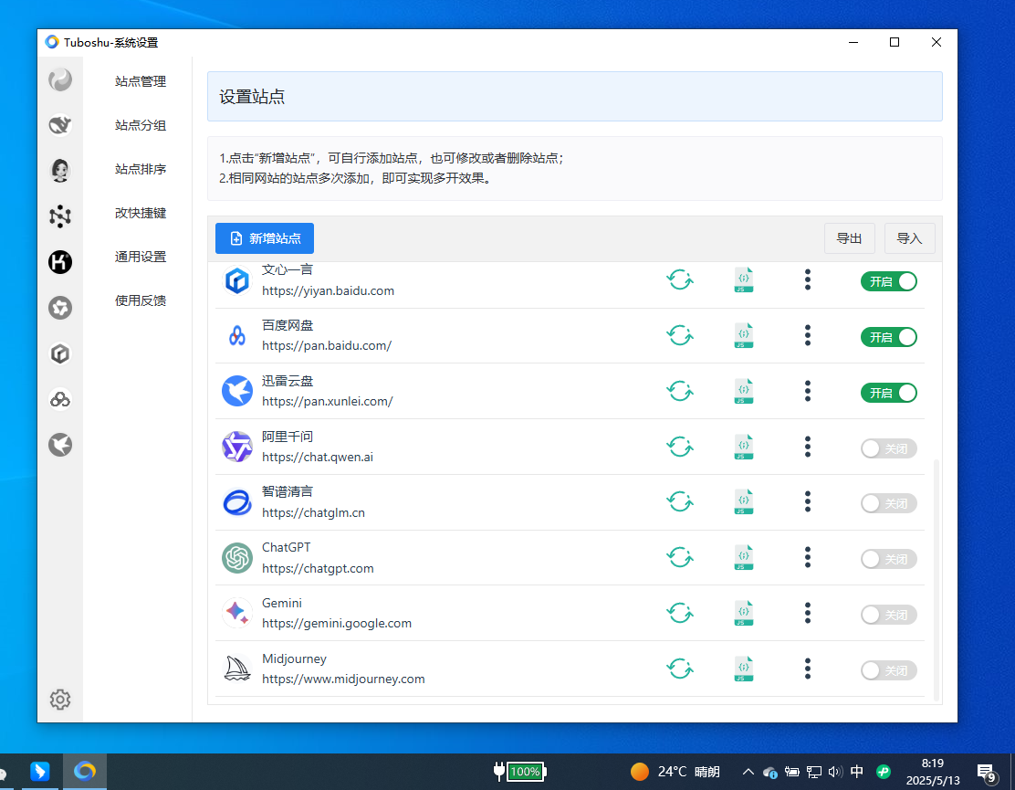Refresh the 百度网盘 site entry
Viewport: 1015px width, 790px height.
pos(680,335)
